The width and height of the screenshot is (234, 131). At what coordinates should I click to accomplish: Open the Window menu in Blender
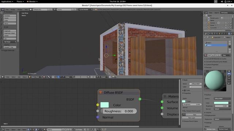pyautogui.click(x=20, y=9)
